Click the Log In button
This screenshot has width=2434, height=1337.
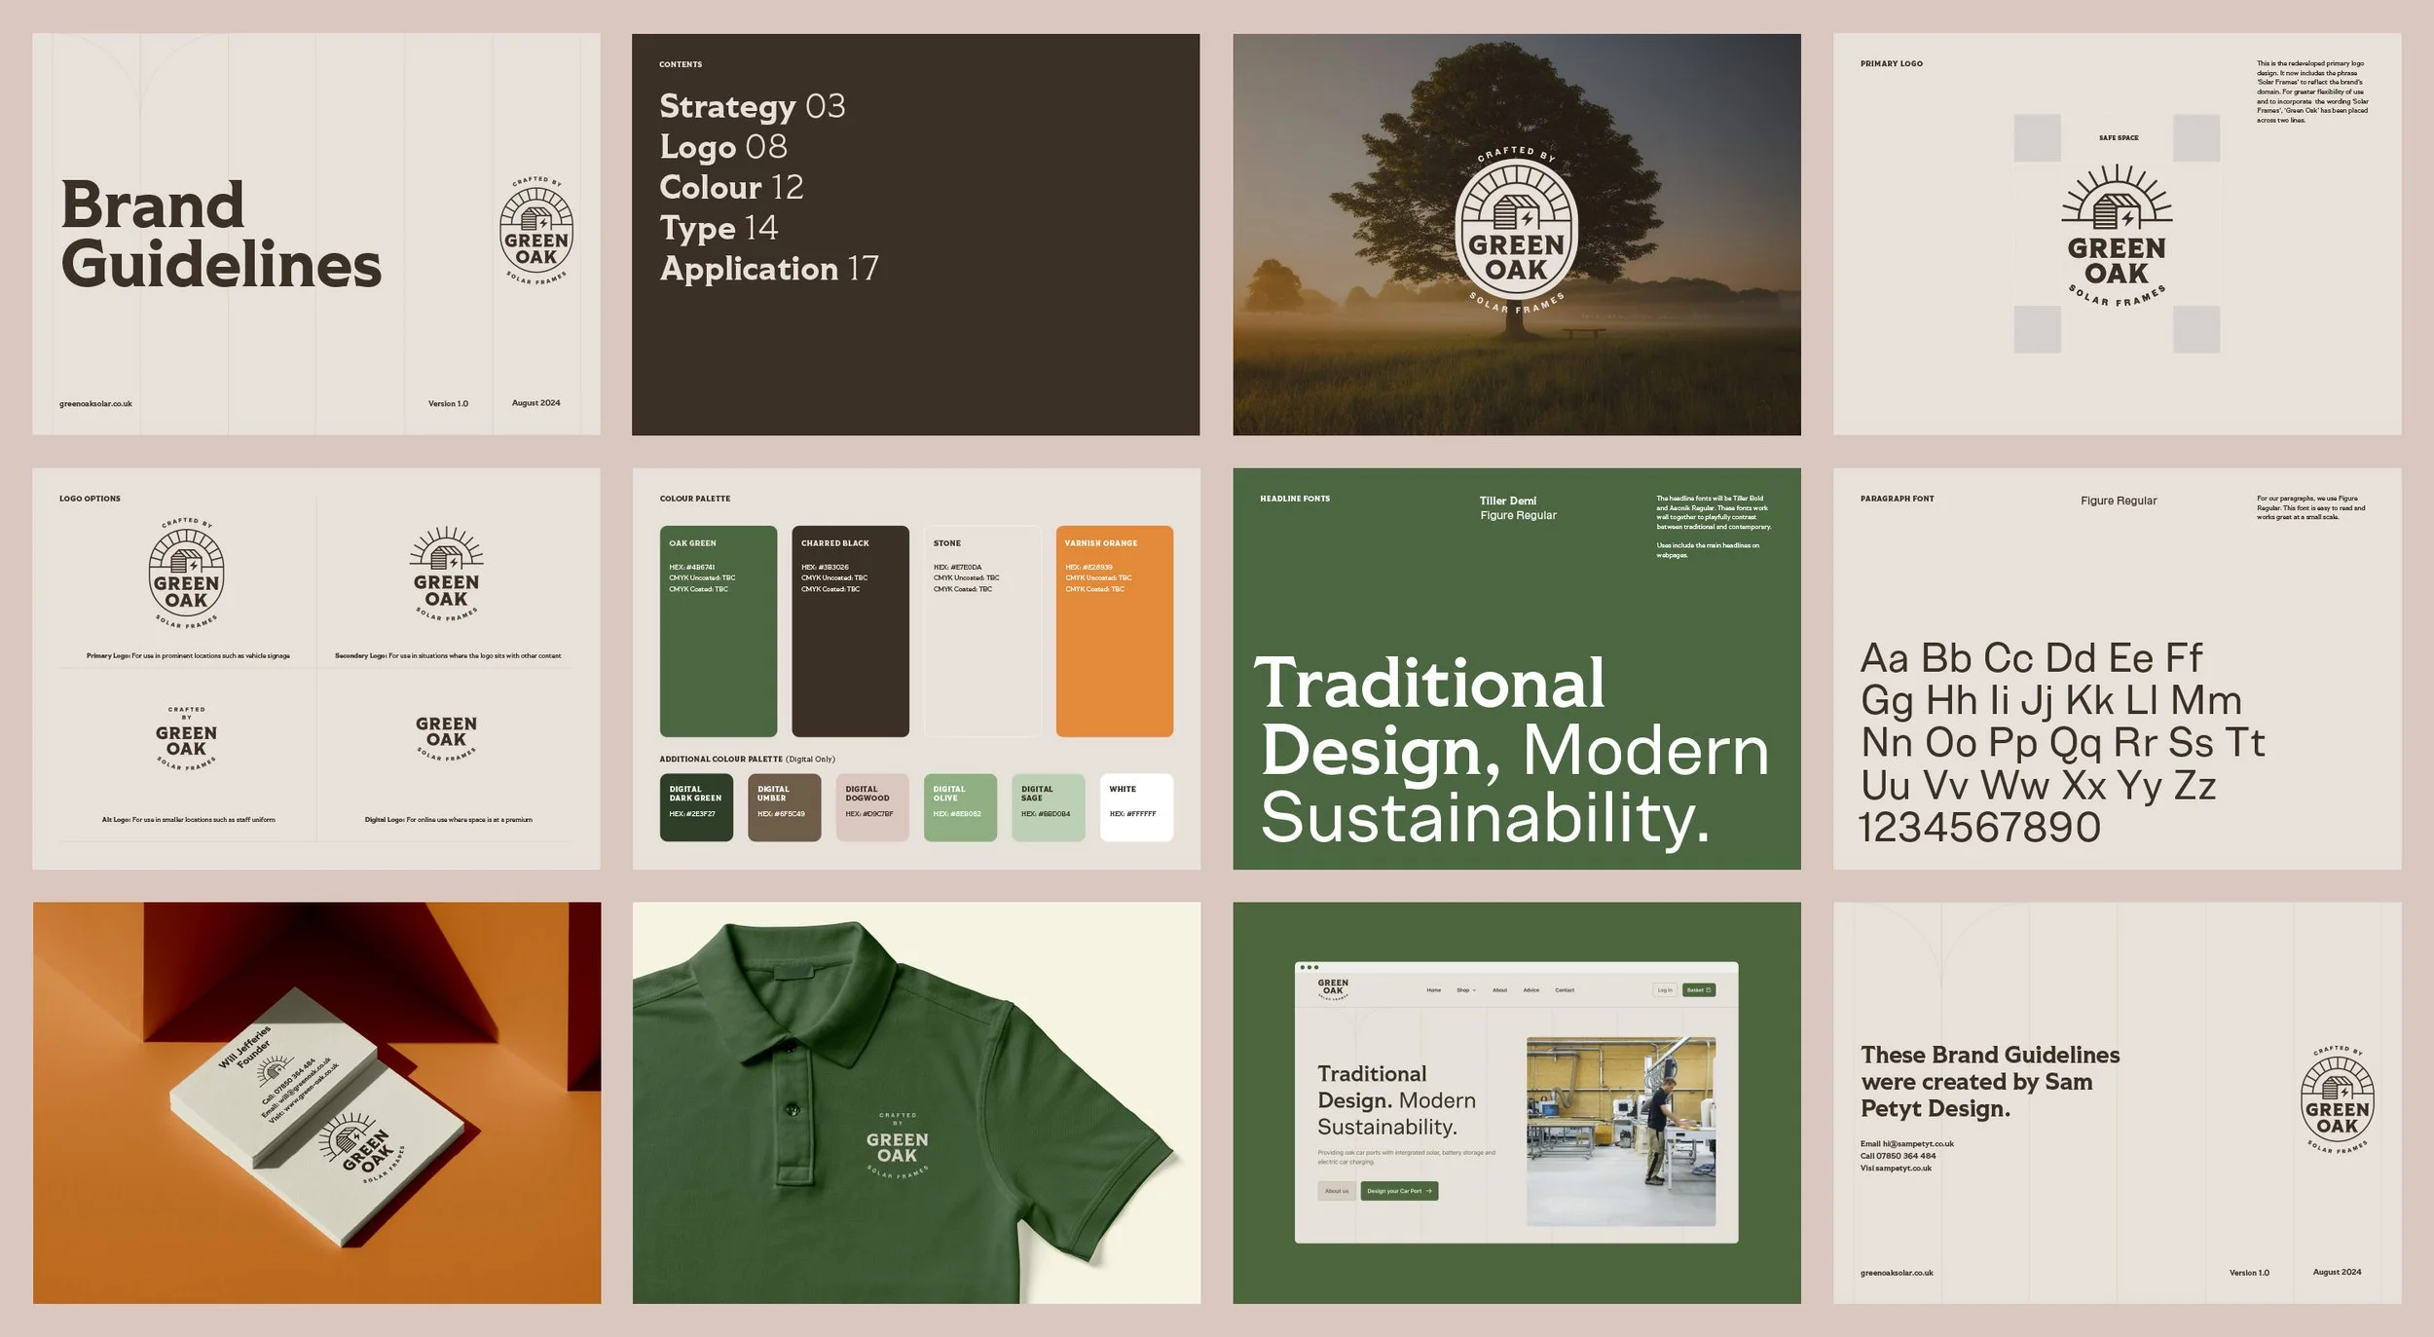point(1664,989)
